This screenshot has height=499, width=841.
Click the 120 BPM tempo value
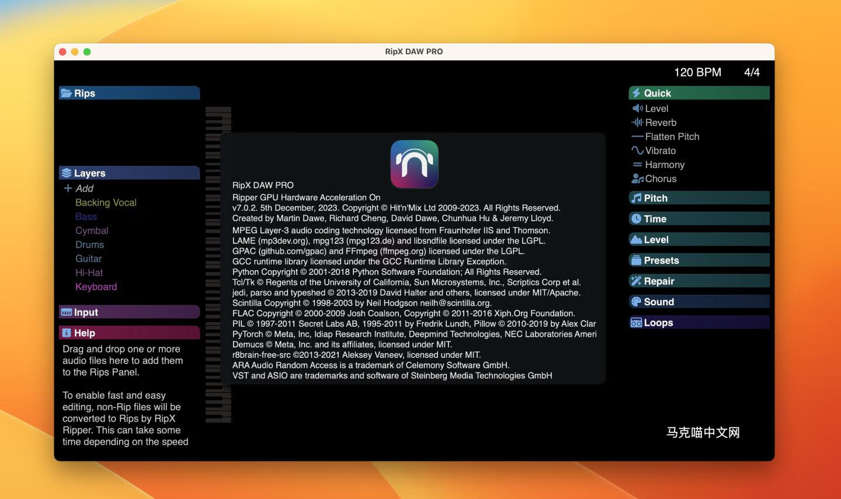coord(697,72)
